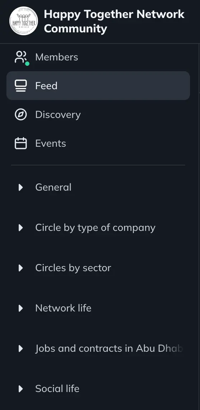This screenshot has height=410, width=200.
Task: Expand the Social life arrow
Action: [20, 388]
